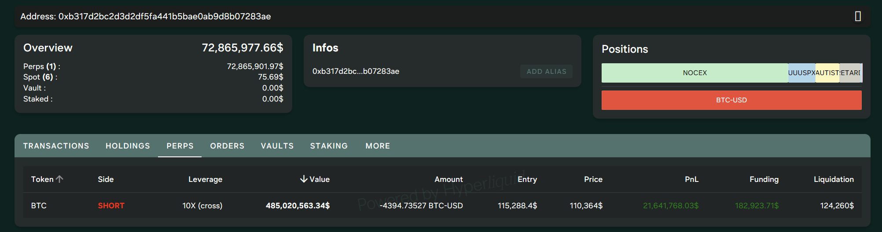The image size is (882, 232).
Task: Sort the table by PnL column
Action: (x=691, y=179)
